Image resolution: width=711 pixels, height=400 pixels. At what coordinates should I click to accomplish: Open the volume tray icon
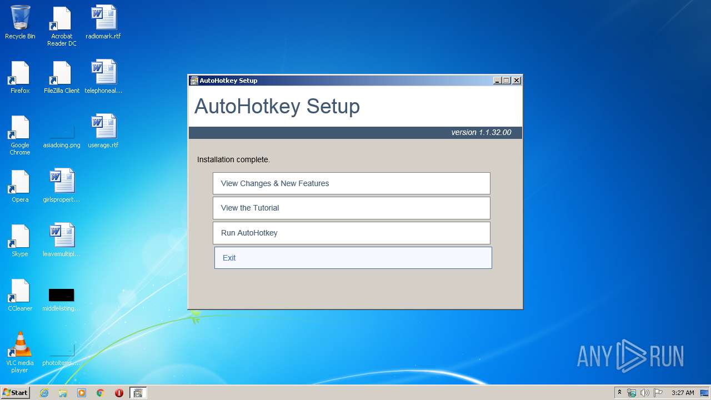click(645, 393)
